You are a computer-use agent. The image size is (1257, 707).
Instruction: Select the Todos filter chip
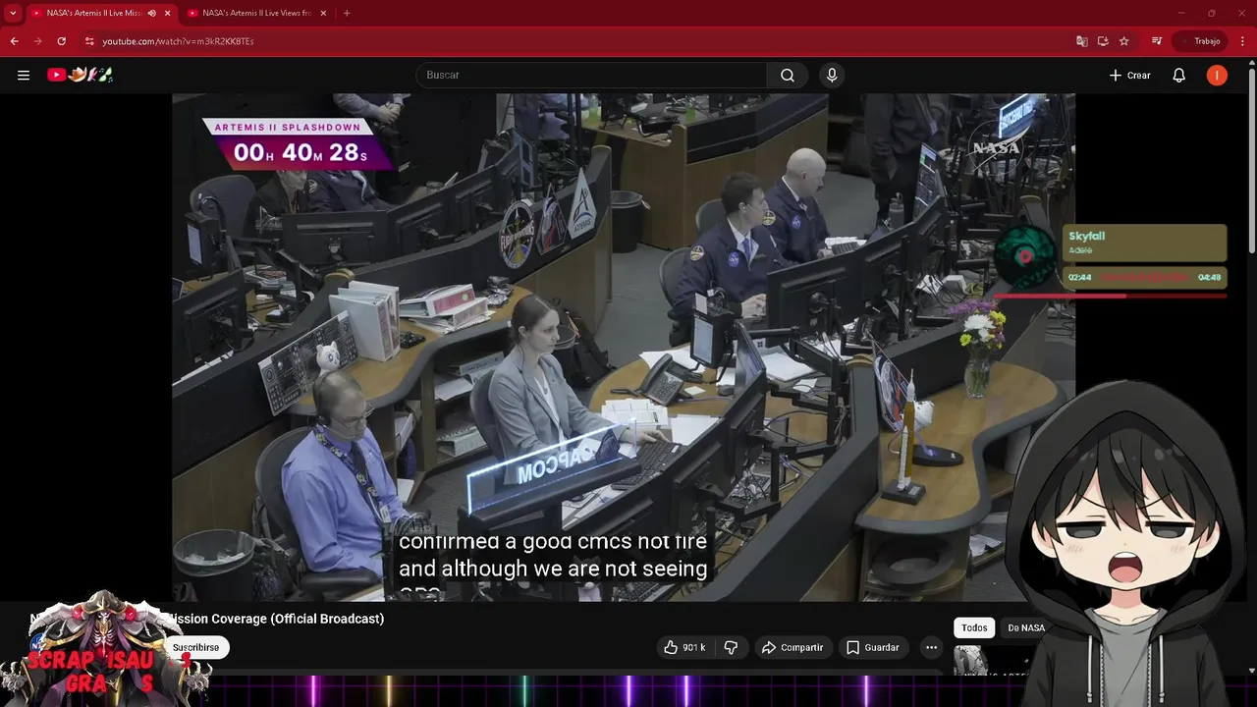pyautogui.click(x=974, y=627)
